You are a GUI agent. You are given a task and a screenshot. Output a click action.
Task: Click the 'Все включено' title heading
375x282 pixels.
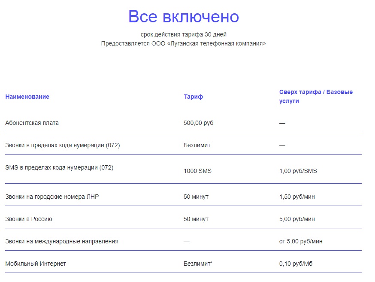point(184,16)
